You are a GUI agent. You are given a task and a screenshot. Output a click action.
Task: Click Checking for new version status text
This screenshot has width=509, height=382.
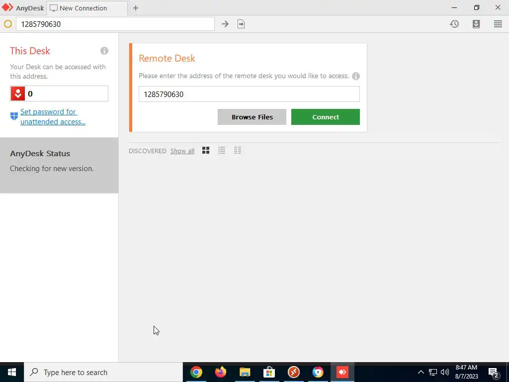(x=52, y=169)
